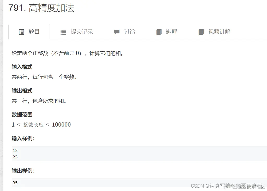Click the CSDN watermark text
This screenshot has width=267, height=191.
pyautogui.click(x=228, y=186)
